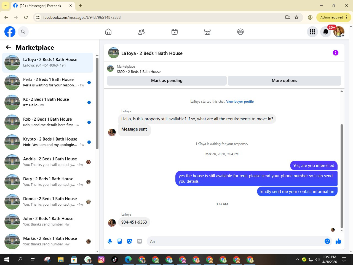This screenshot has width=353, height=265.
Task: Open the LaToya conversation in the list
Action: point(47,63)
